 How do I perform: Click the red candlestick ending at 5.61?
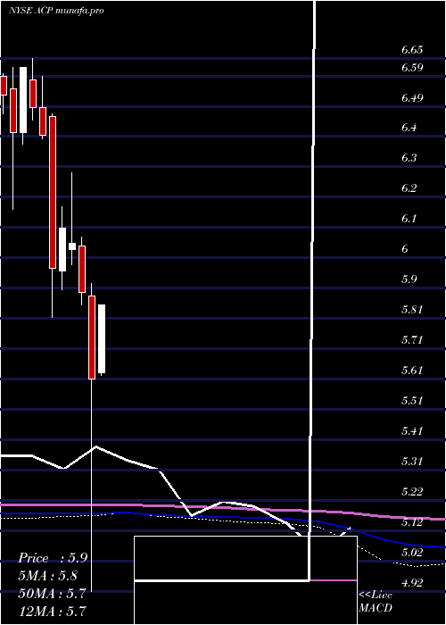point(92,337)
